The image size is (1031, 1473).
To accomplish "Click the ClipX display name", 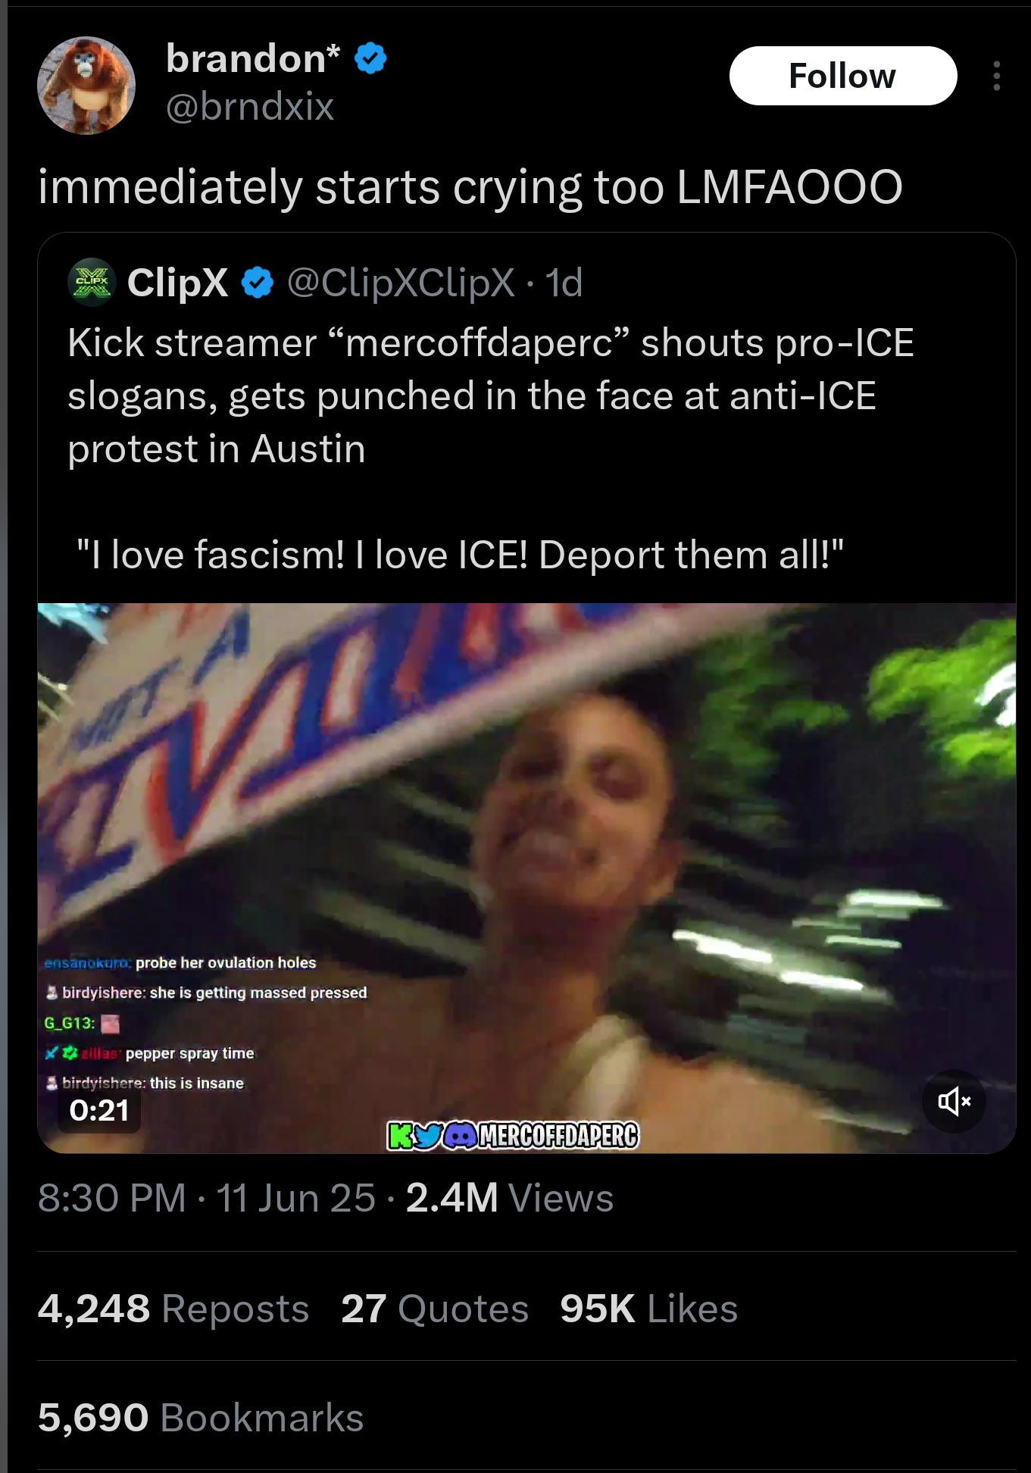I will [x=178, y=283].
